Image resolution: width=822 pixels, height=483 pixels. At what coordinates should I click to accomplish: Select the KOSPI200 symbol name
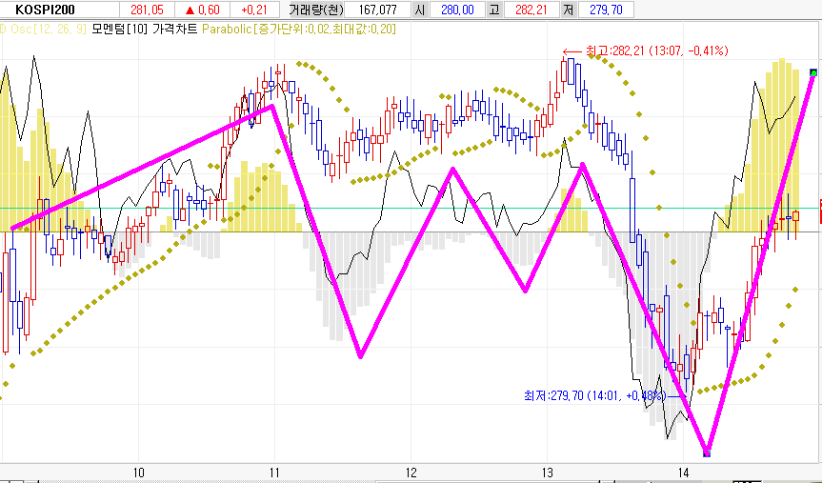pyautogui.click(x=48, y=10)
